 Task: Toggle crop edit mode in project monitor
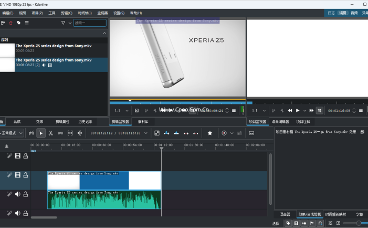[x=319, y=110]
